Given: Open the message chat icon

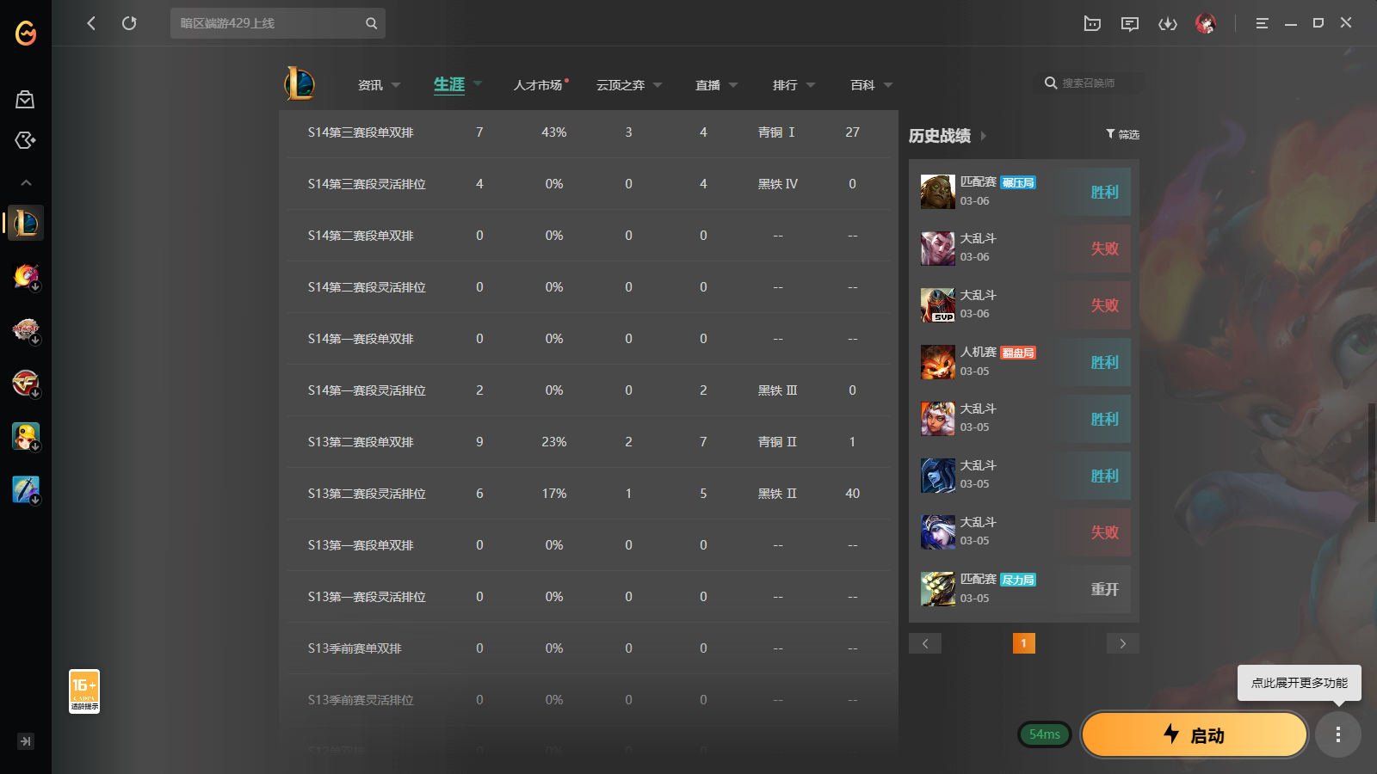Looking at the screenshot, I should [x=1130, y=23].
